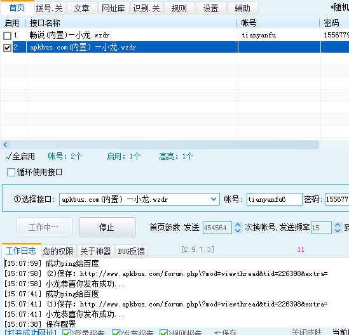
Task: Enable checkbox for row 1 畅说 interface
Action: click(8, 36)
